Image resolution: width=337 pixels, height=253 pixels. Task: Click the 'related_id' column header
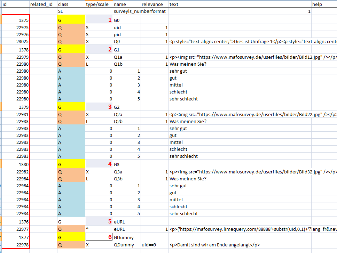point(42,4)
